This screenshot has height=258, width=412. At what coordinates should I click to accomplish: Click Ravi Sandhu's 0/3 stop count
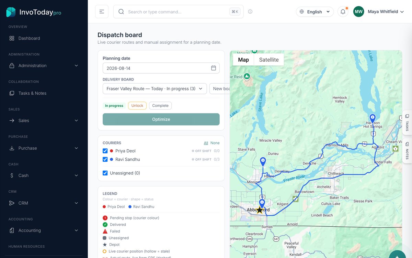coord(217,160)
